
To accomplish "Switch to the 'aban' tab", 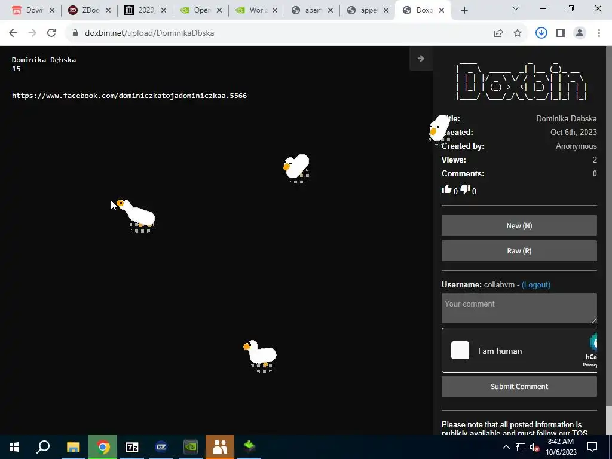I will (x=313, y=11).
